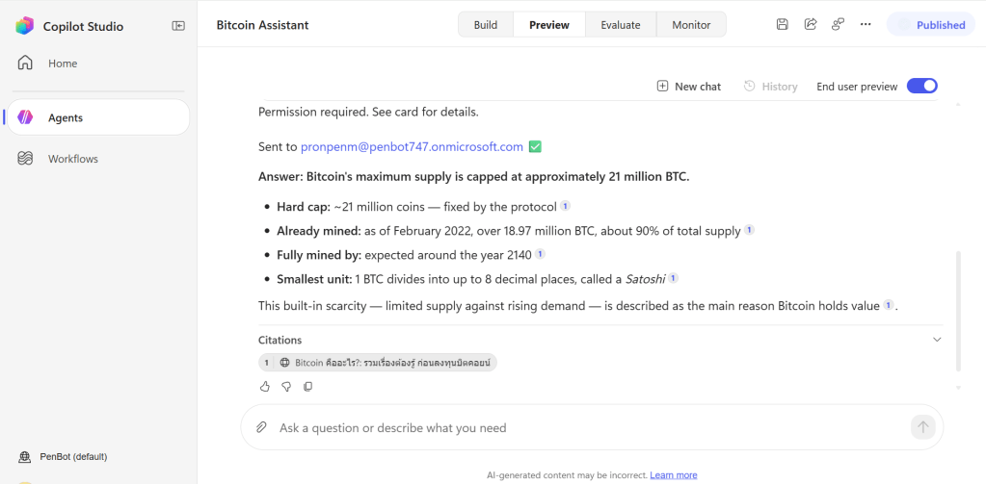Screen dimensions: 986x484
Task: Click citation marker after 'Bitcoin holds value'
Action: pos(888,305)
